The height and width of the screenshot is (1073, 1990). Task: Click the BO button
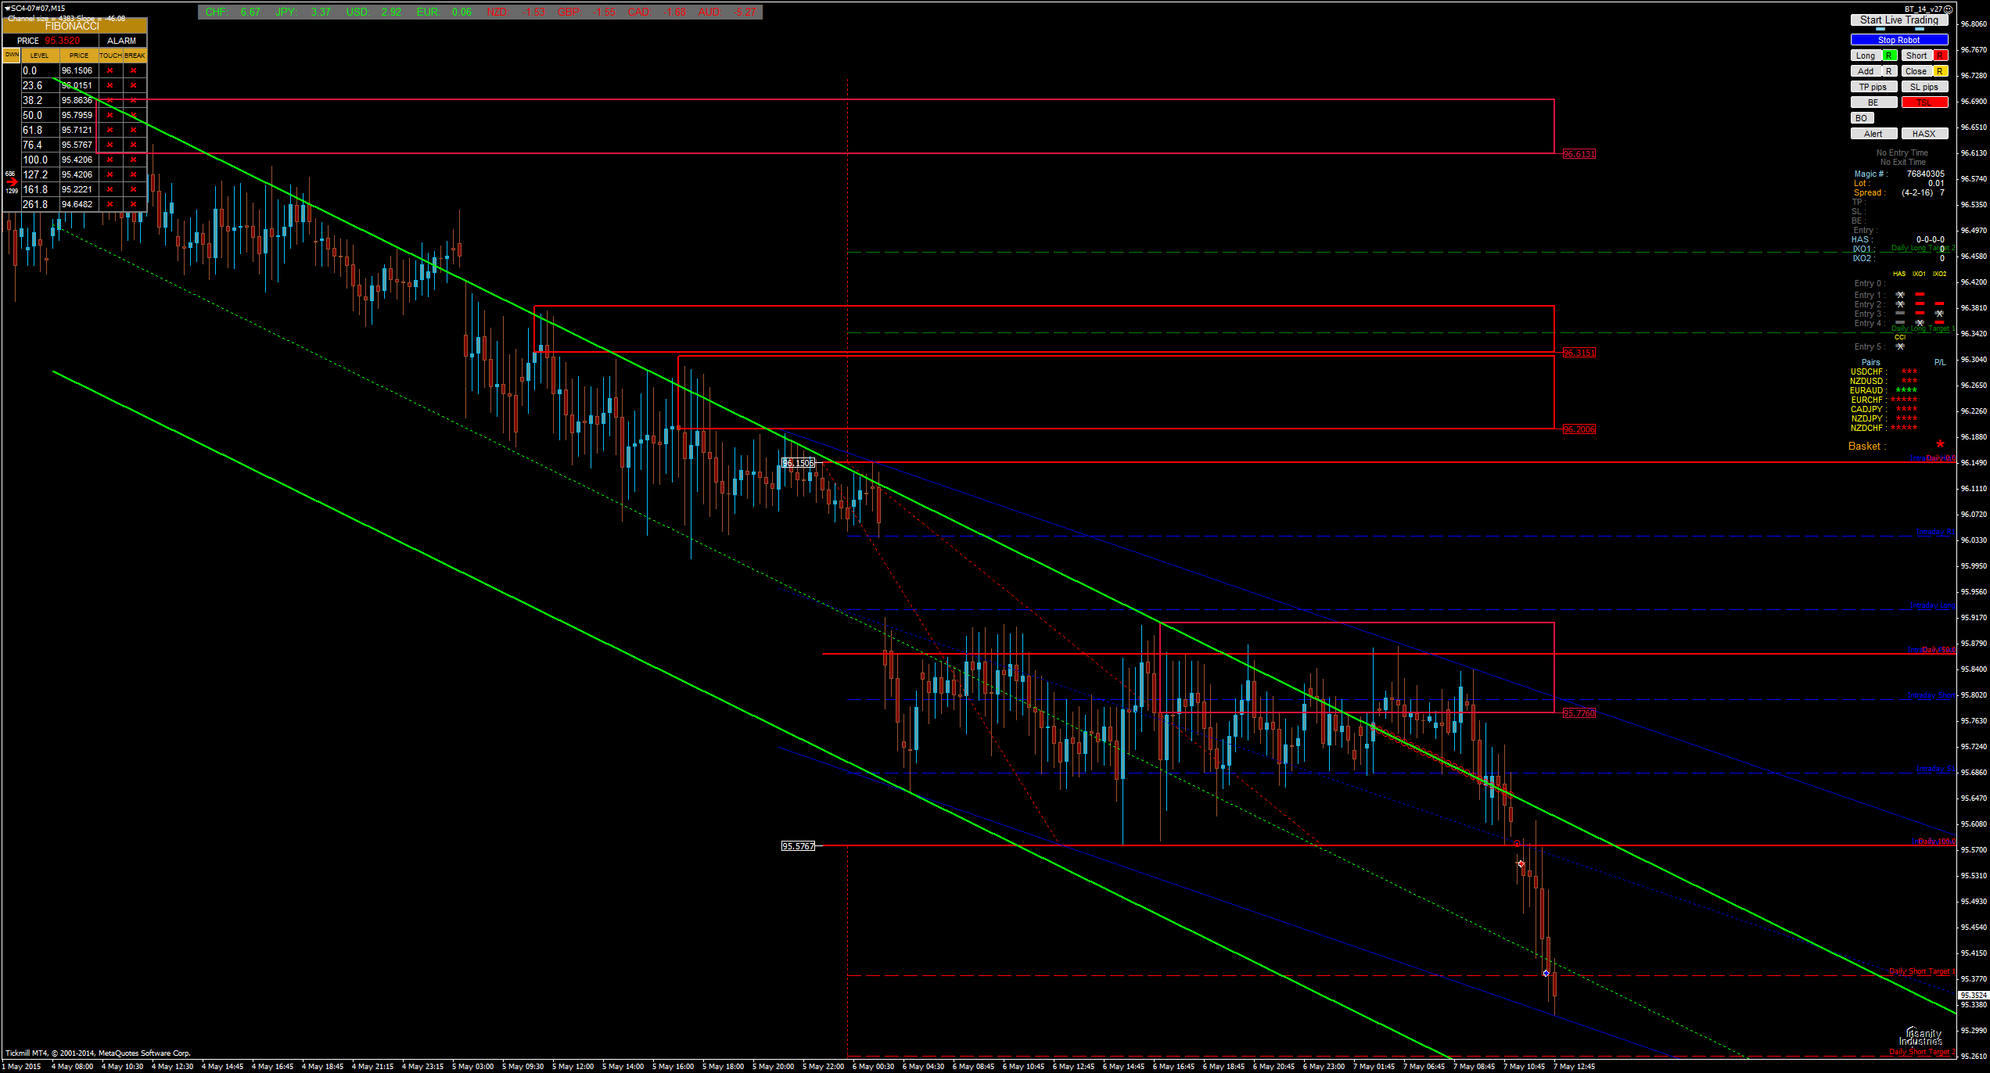[1862, 118]
